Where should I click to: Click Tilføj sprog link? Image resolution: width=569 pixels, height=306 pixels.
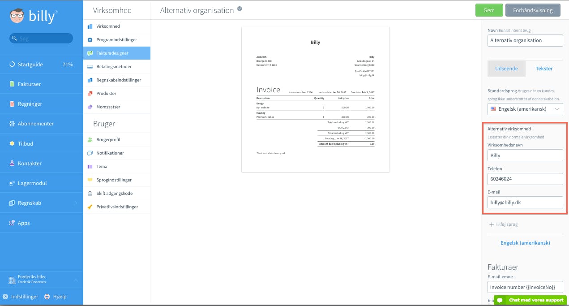[x=504, y=224]
